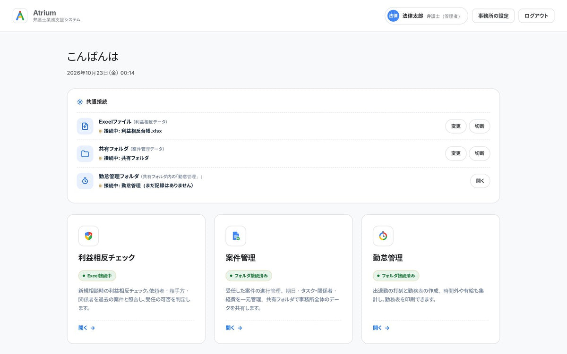Click the 弁護士業務支援システム subtitle

[x=57, y=20]
